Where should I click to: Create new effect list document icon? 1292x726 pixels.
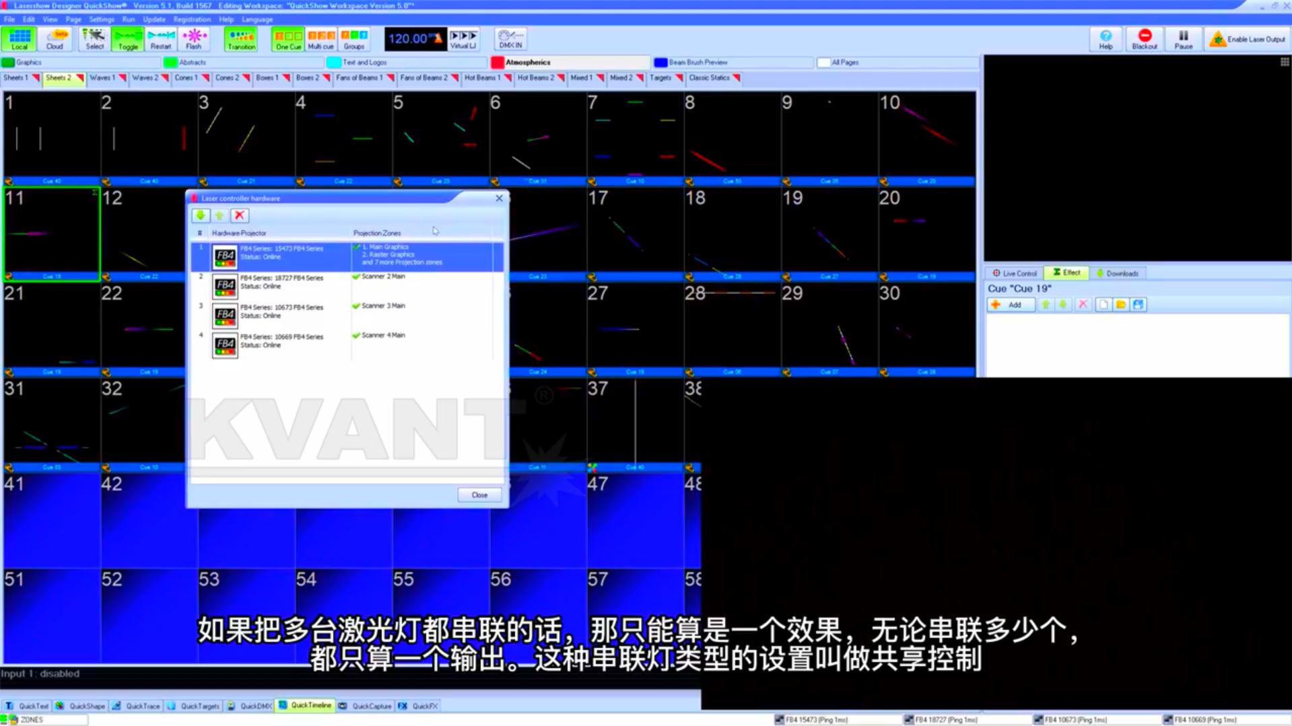pos(1103,305)
